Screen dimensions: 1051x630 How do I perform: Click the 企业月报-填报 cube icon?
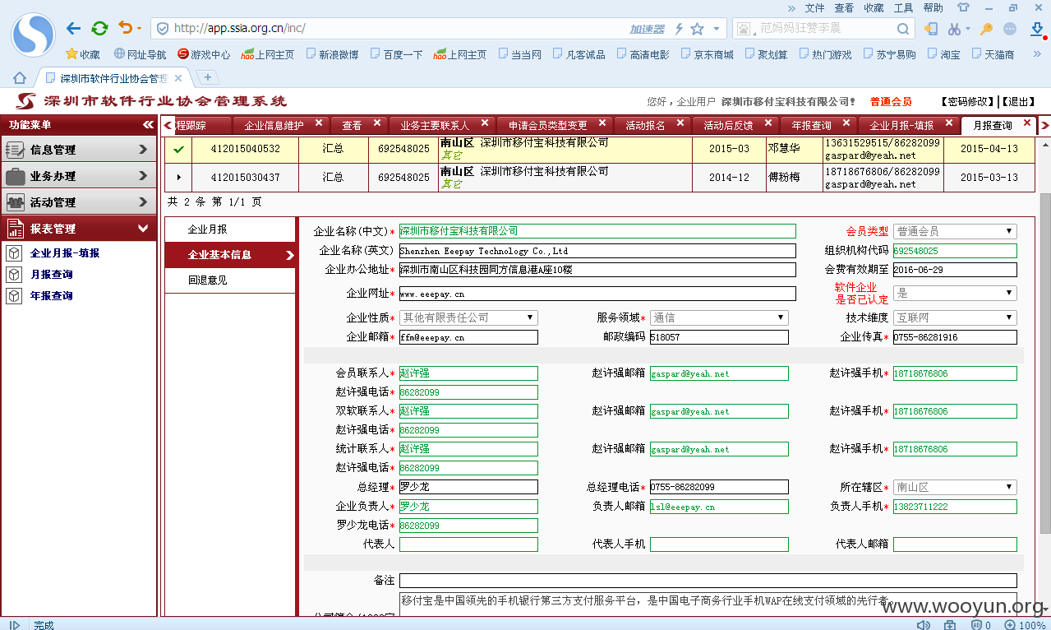point(14,253)
